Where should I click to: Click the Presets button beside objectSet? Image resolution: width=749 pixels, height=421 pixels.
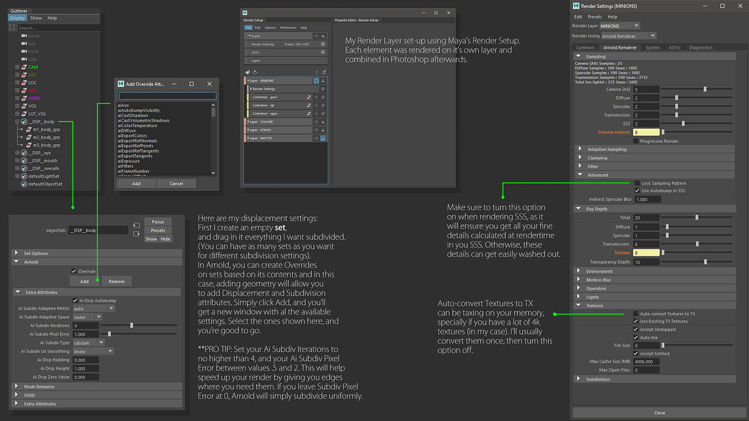[158, 230]
